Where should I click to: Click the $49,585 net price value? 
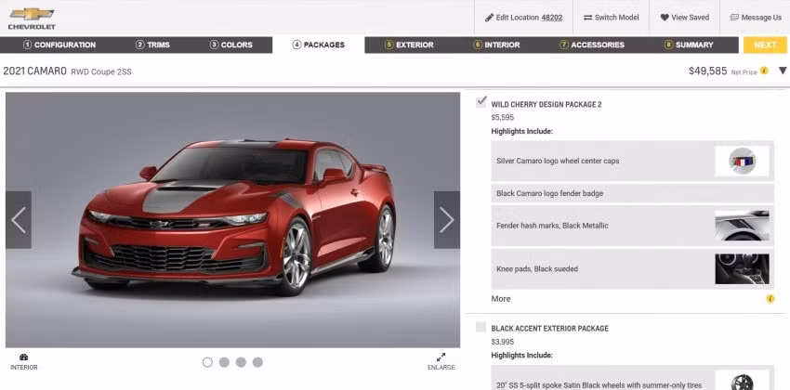coord(708,71)
